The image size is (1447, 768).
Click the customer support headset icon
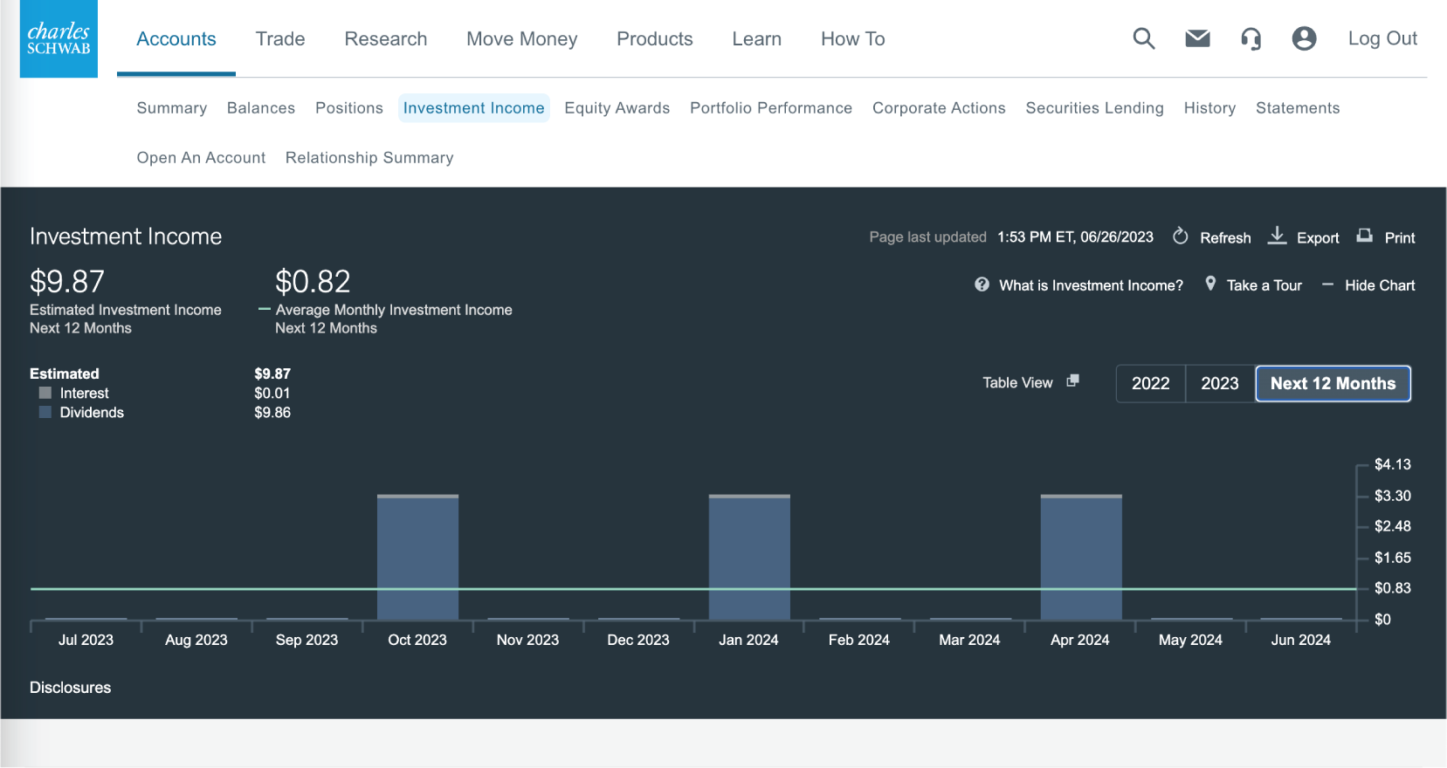[x=1251, y=38]
